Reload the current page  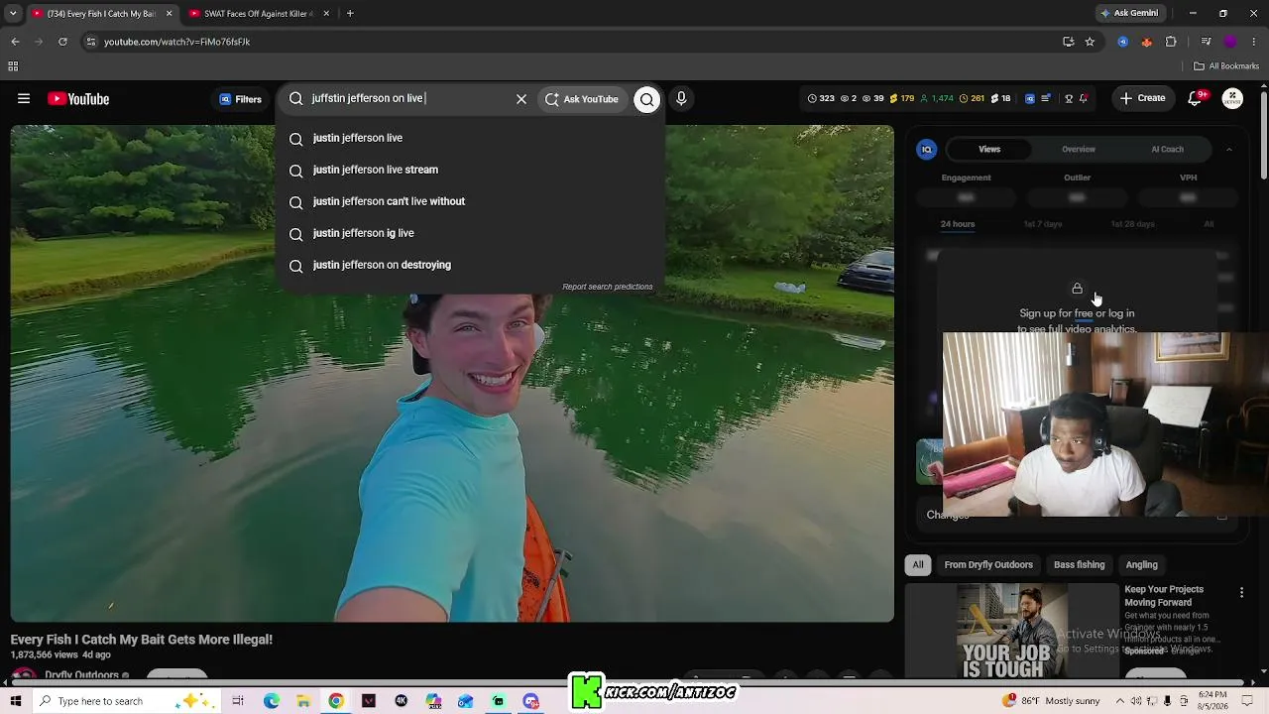coord(62,42)
